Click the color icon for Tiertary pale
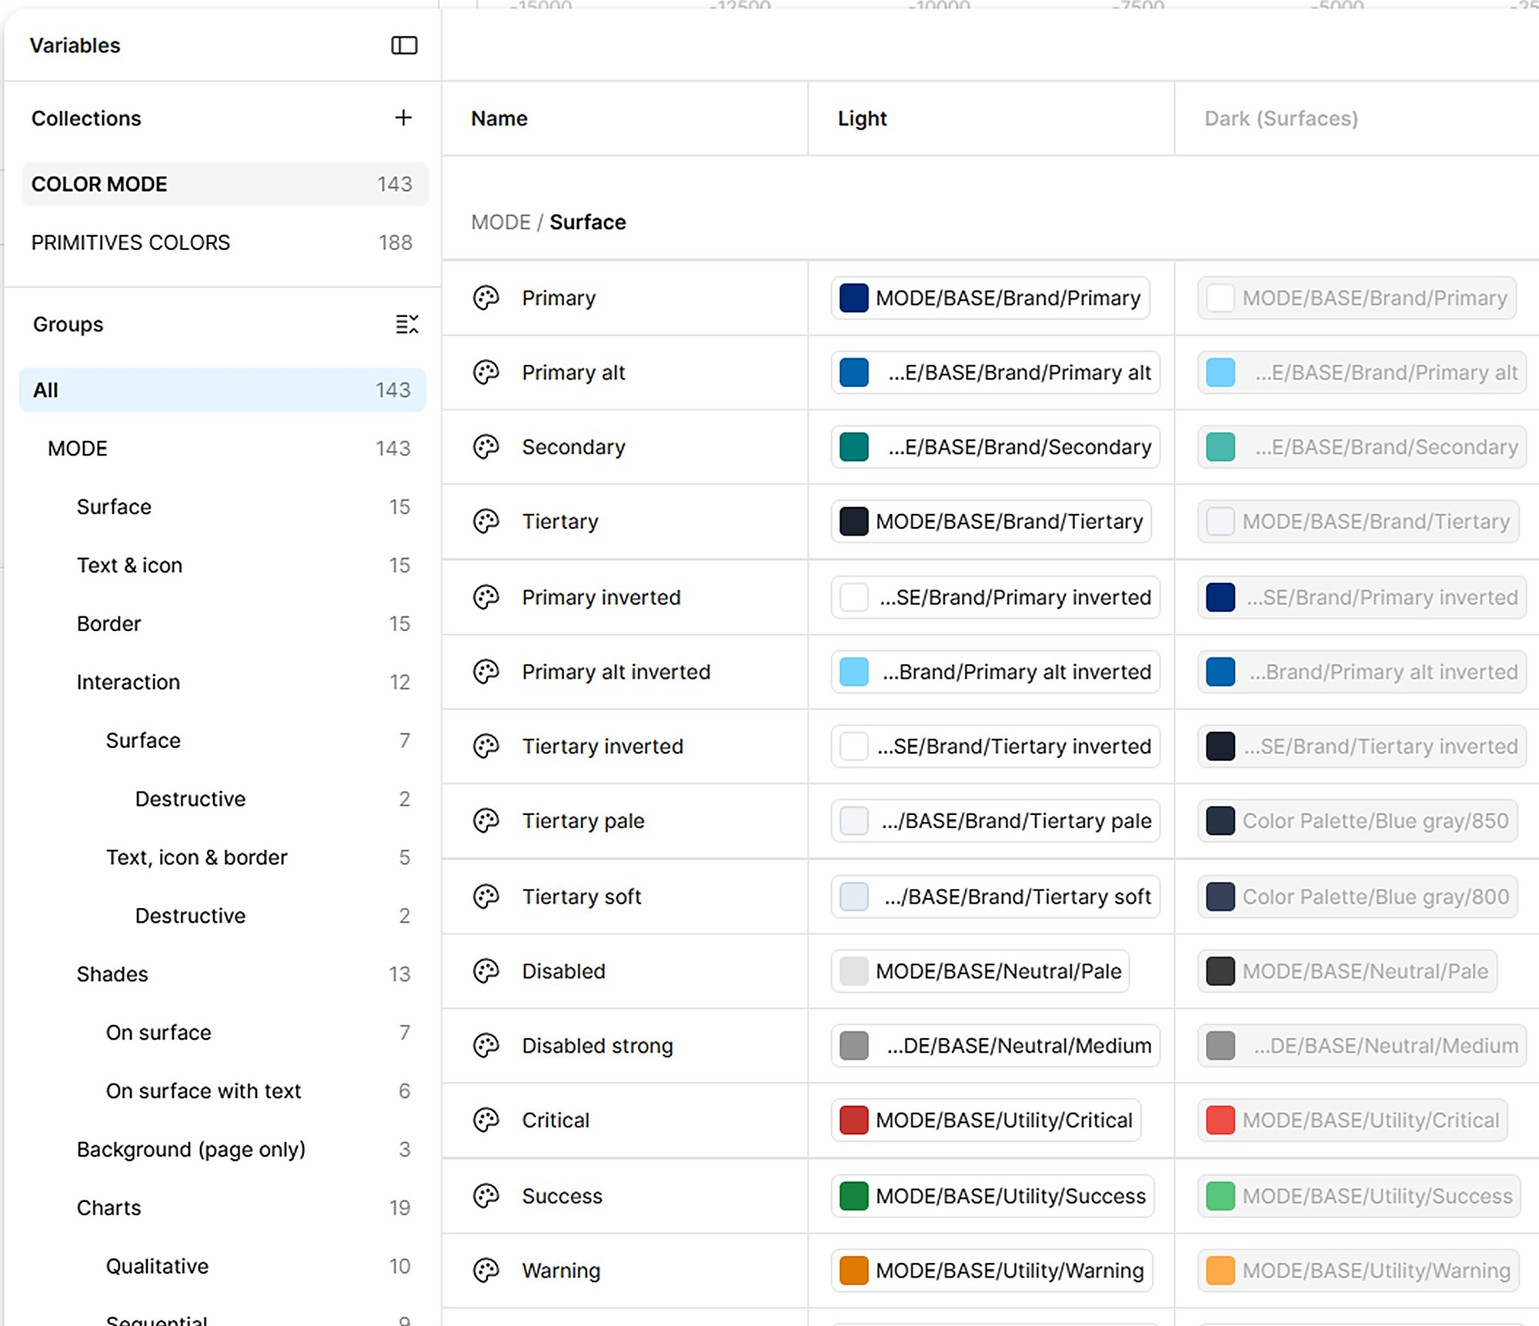1539x1326 pixels. pos(486,820)
